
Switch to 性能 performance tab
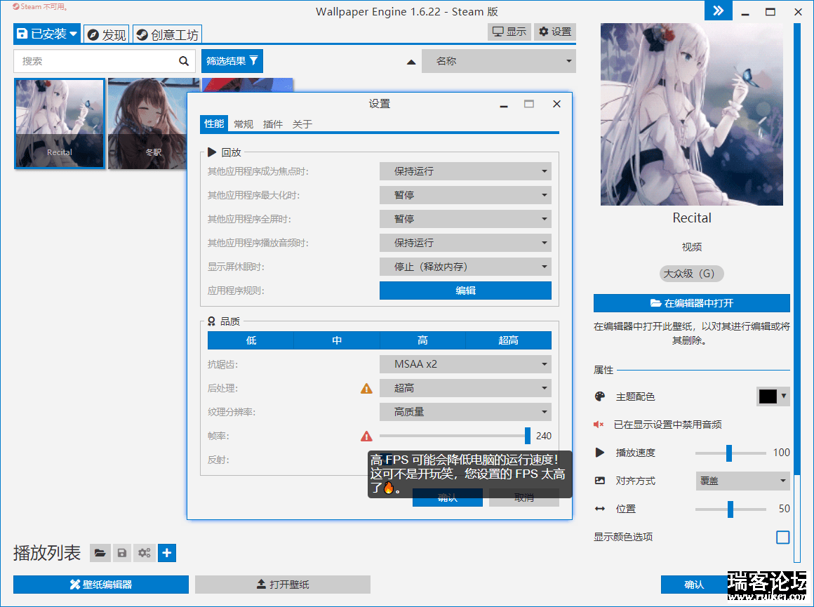point(214,124)
